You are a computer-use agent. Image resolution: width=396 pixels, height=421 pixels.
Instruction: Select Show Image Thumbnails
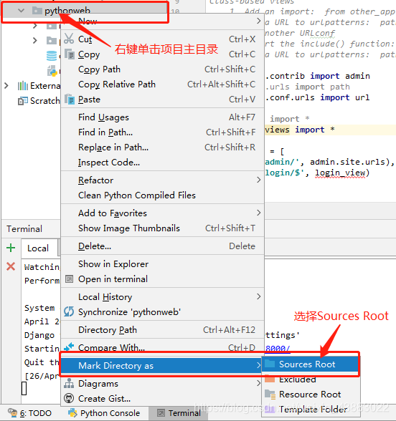pyautogui.click(x=162, y=228)
